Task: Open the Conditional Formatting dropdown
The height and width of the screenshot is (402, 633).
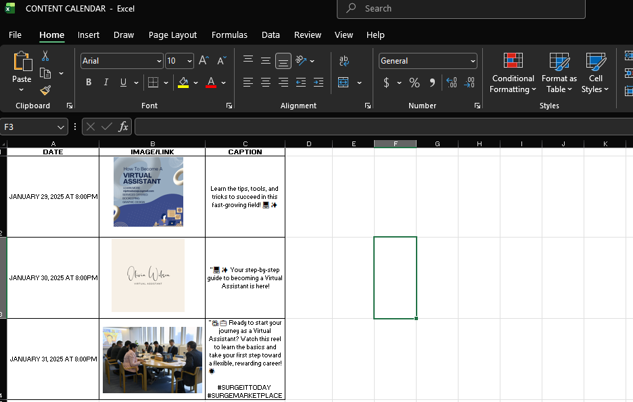Action: coord(513,74)
